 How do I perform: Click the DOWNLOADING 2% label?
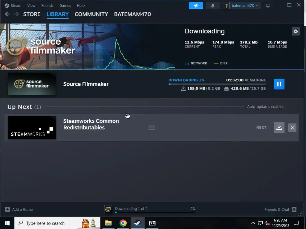tap(186, 80)
